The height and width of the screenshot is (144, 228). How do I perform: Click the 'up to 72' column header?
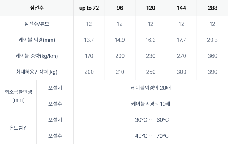pos(89,8)
